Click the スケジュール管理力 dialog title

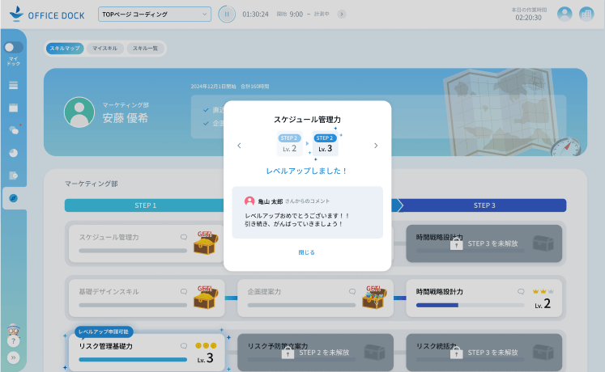307,120
